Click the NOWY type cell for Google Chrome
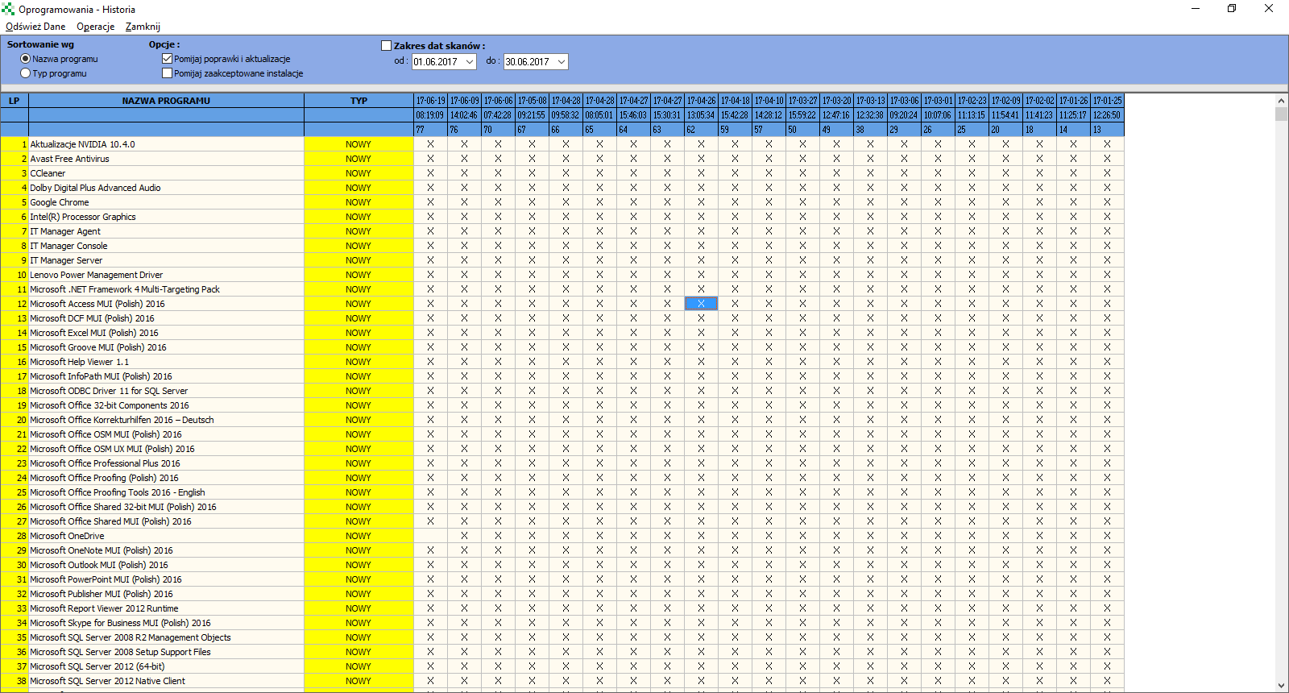This screenshot has height=693, width=1289. (359, 202)
